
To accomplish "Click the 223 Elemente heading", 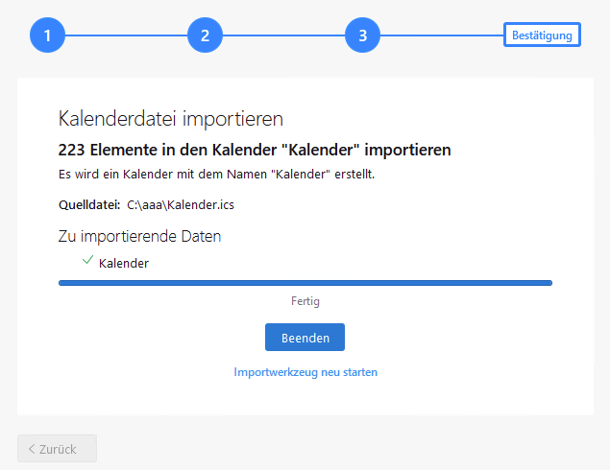I will point(255,150).
